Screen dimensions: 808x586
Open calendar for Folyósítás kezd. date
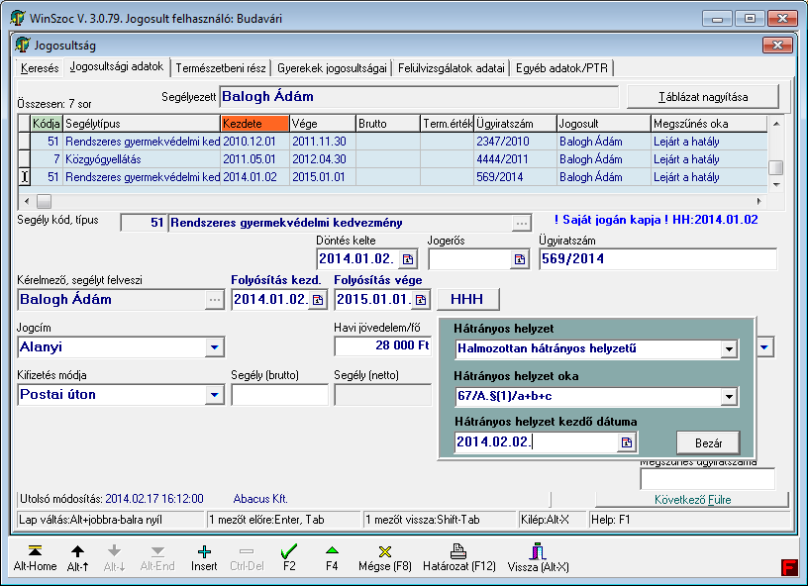tap(318, 300)
